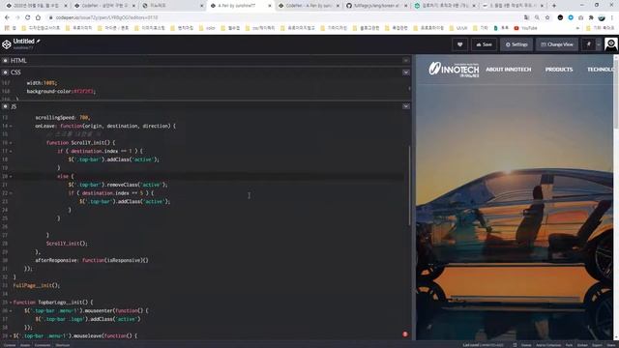This screenshot has width=619, height=348.
Task: Open Shortcuts in footer
Action: click(x=62, y=345)
